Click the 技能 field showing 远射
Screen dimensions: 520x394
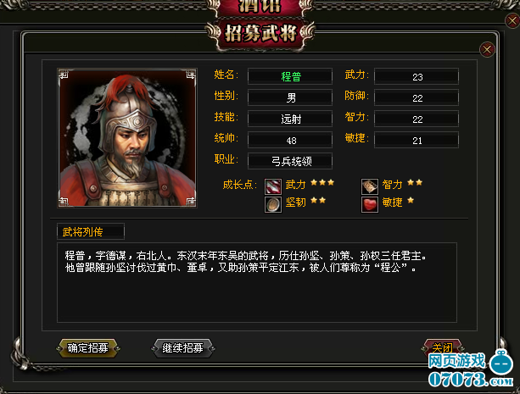tap(290, 119)
